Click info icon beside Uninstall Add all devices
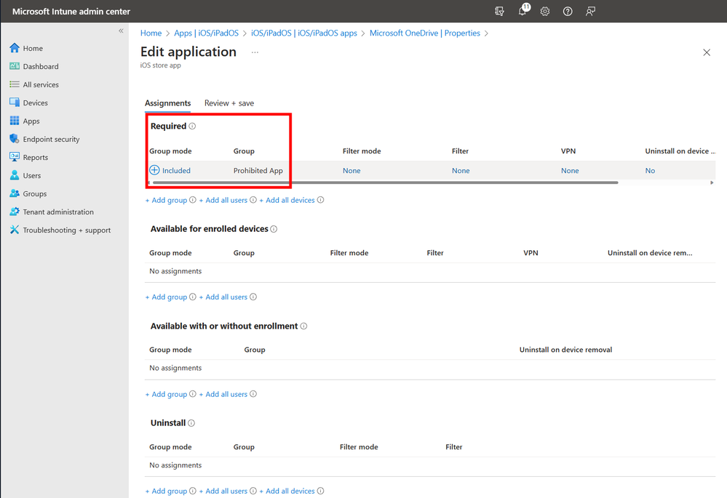 point(320,491)
